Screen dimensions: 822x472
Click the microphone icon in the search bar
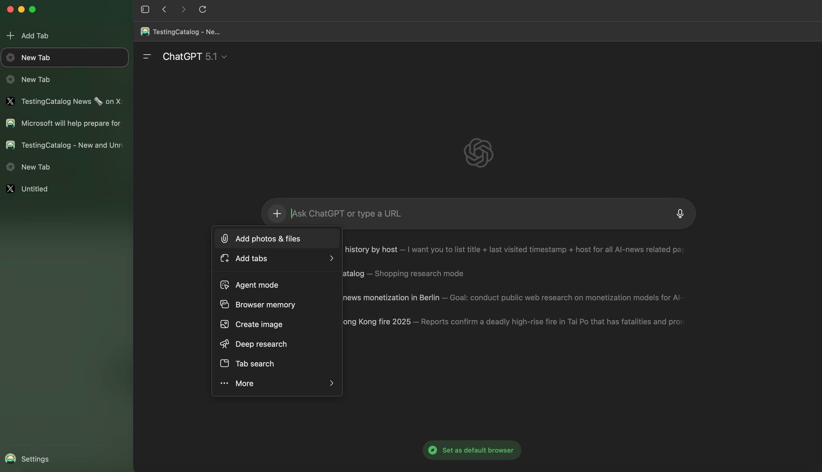(x=680, y=213)
